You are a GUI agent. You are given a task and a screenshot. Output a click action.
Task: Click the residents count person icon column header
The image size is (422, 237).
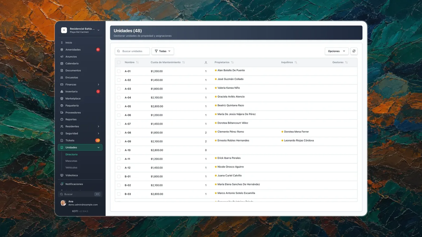coord(206,62)
